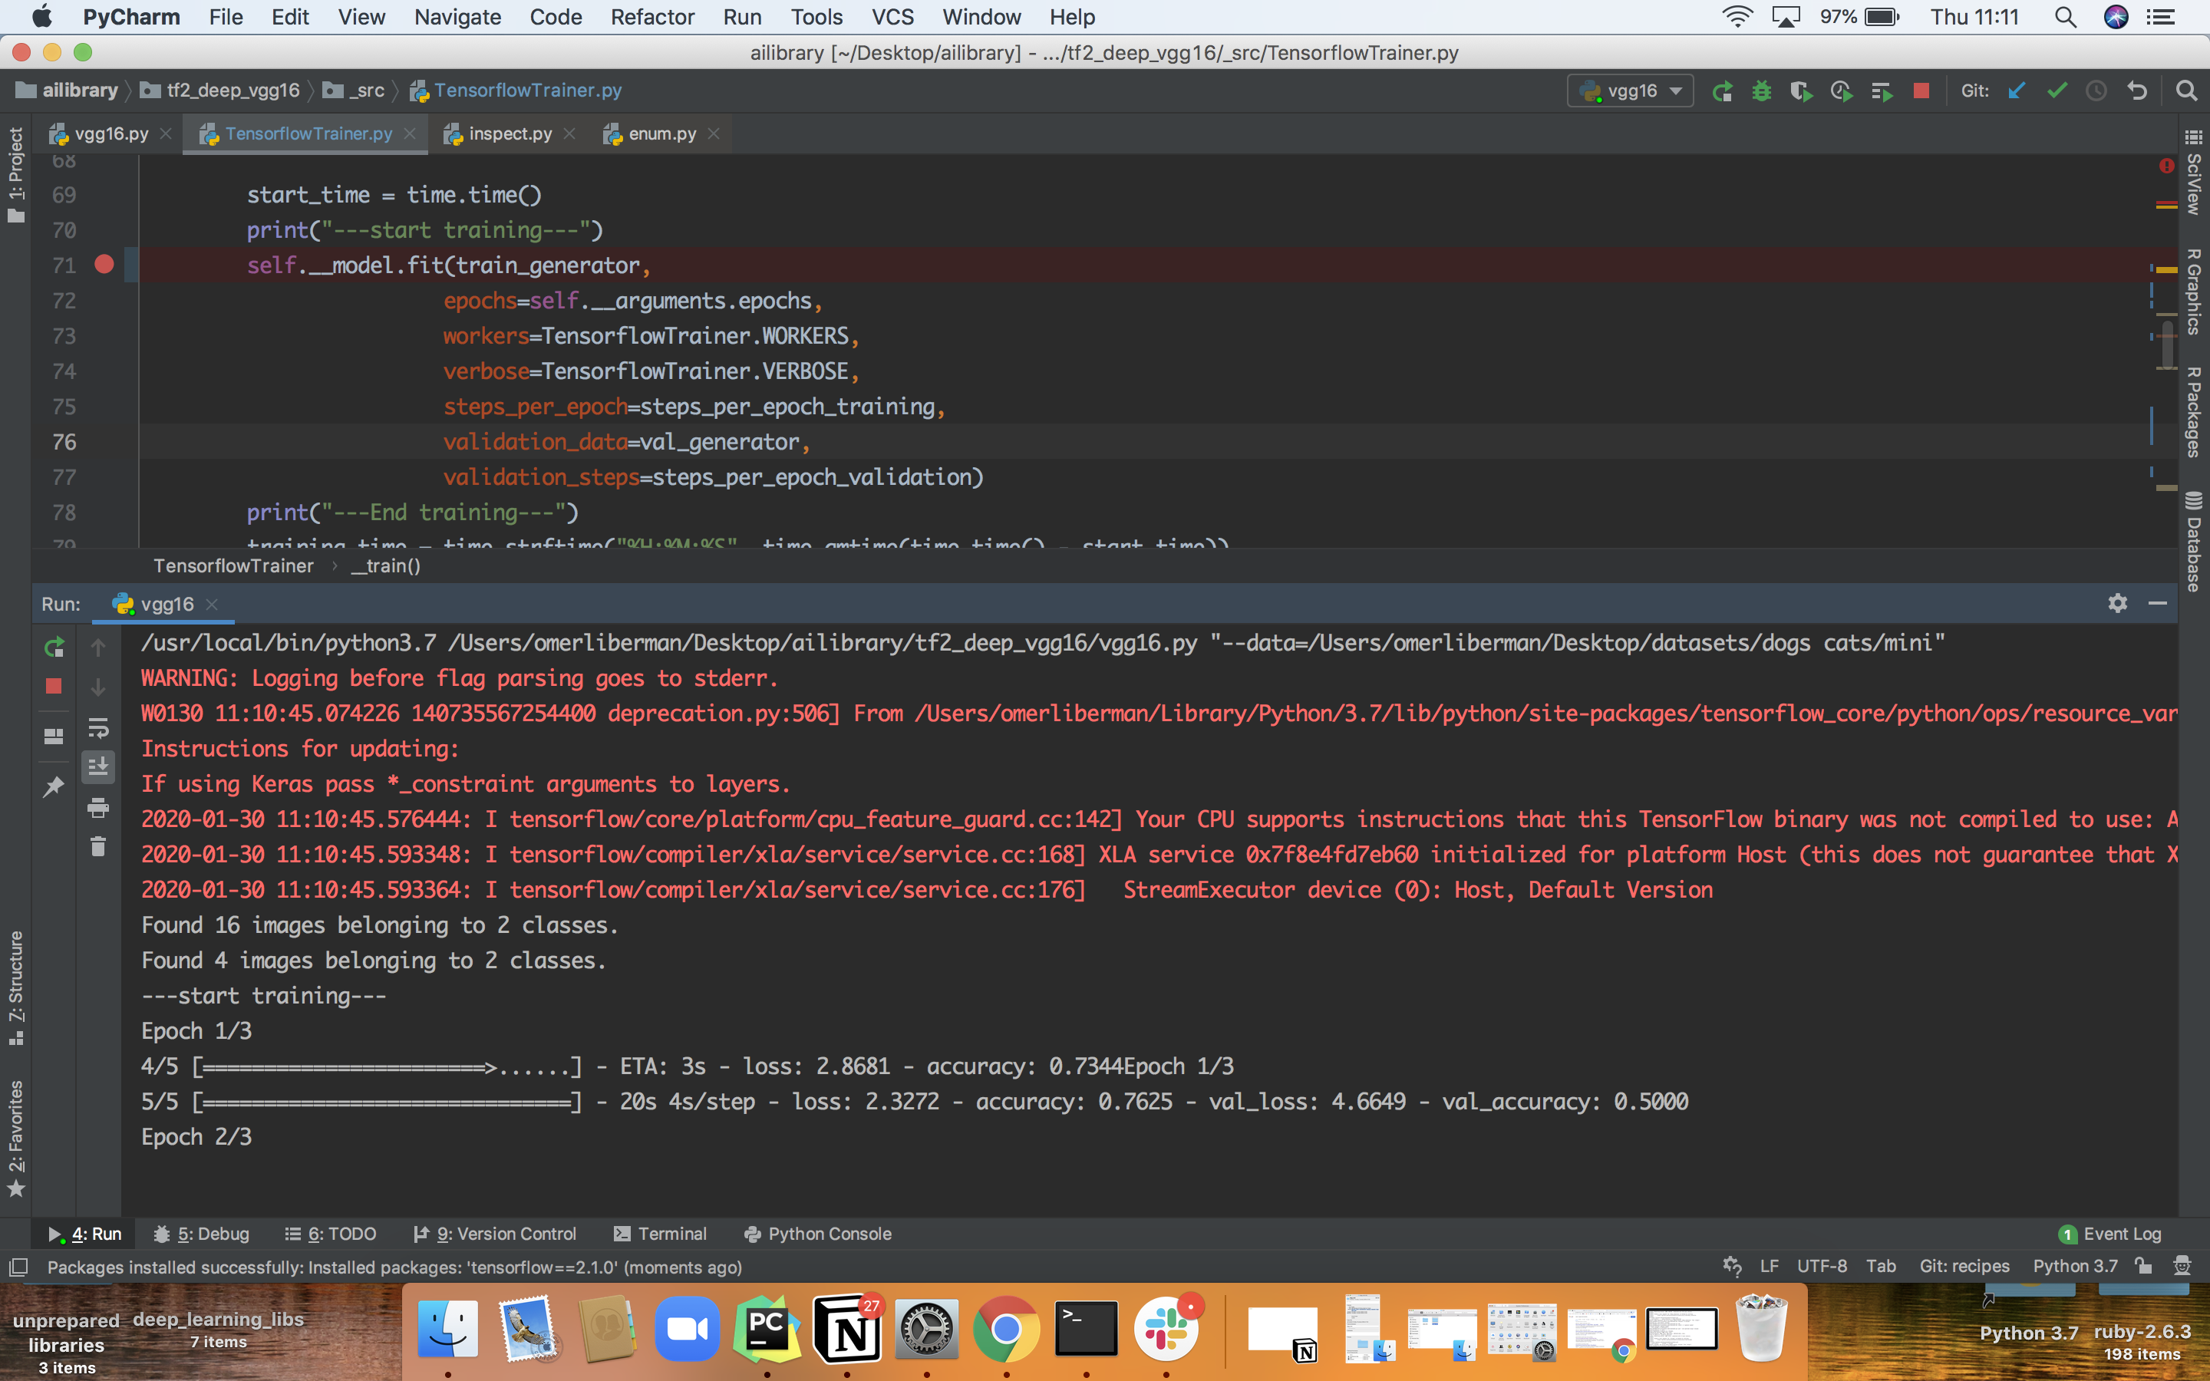
Task: Clear the run console output
Action: tap(99, 847)
